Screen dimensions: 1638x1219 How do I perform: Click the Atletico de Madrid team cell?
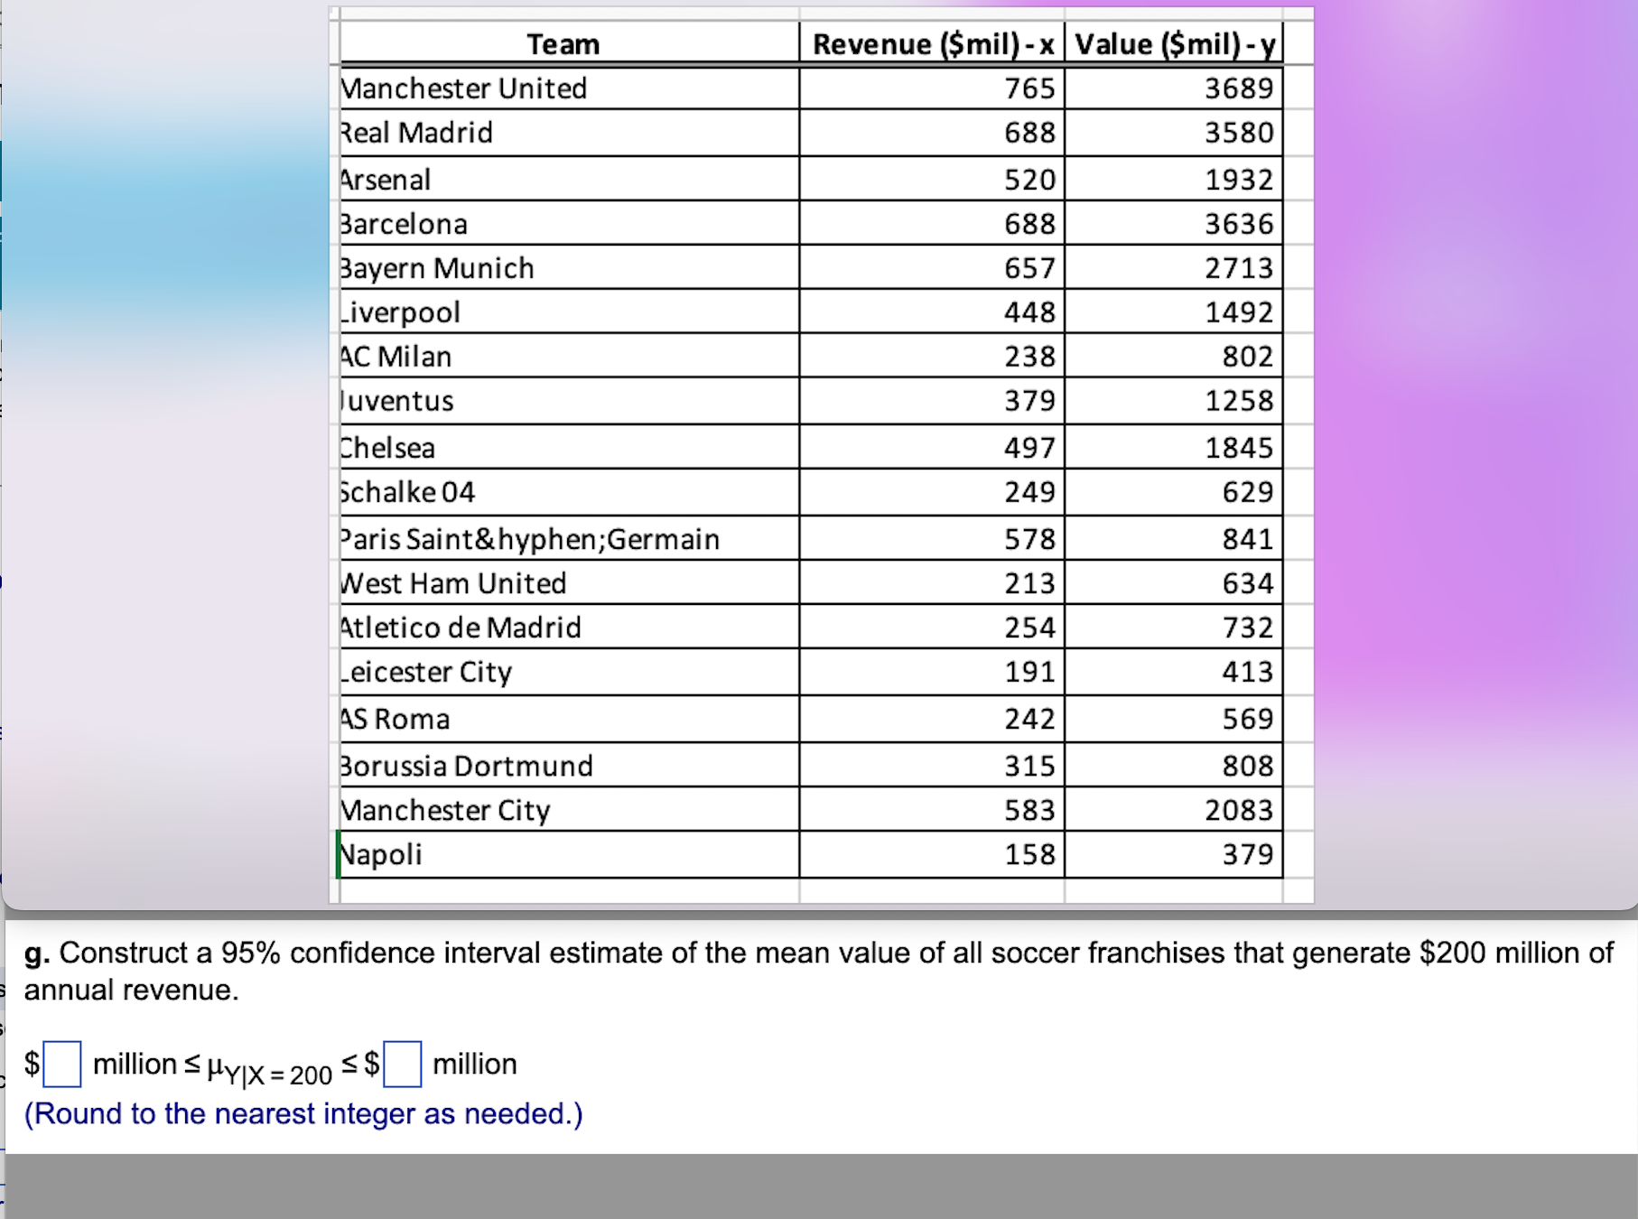[x=569, y=627]
